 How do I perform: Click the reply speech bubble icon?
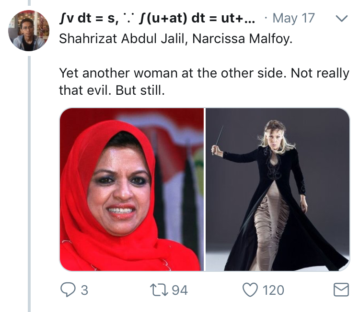(x=67, y=290)
